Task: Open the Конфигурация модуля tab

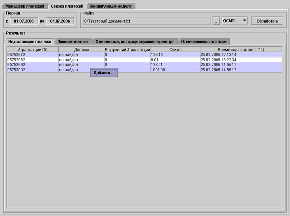Action: (111, 6)
